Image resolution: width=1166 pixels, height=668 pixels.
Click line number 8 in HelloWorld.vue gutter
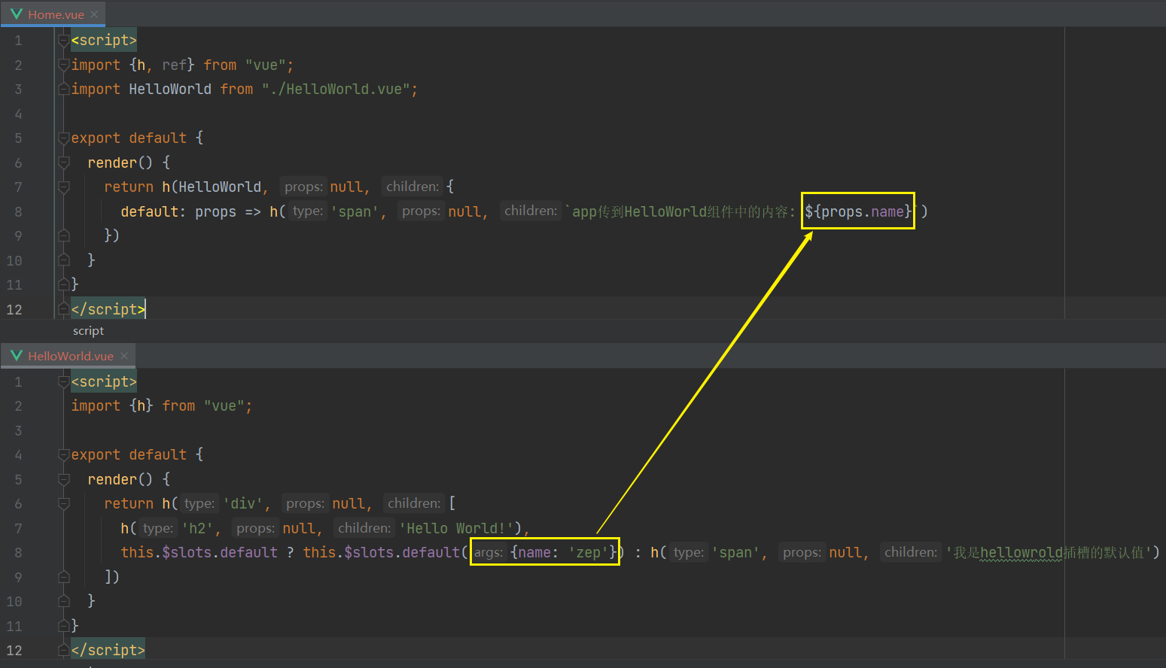tap(18, 553)
